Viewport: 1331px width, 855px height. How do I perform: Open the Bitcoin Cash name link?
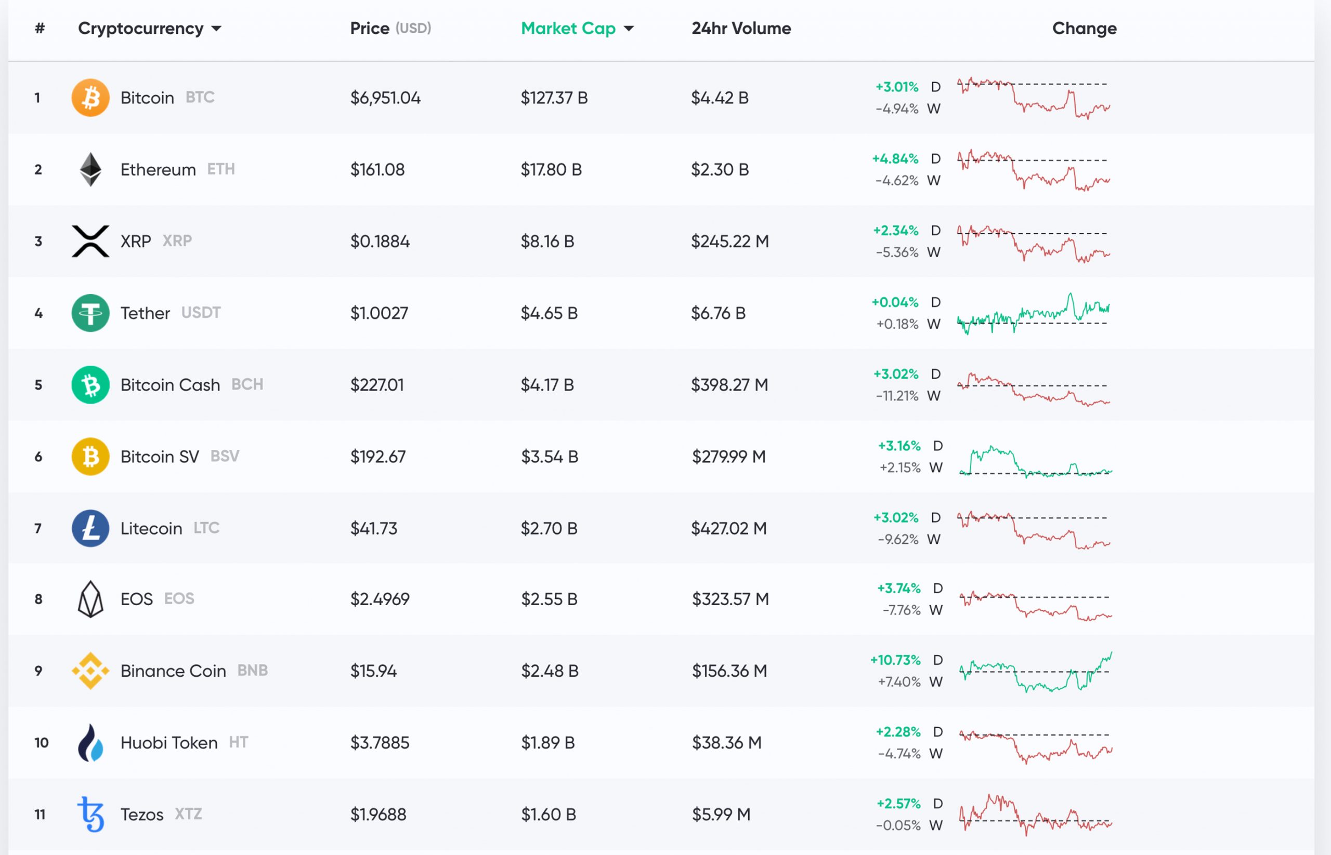170,385
